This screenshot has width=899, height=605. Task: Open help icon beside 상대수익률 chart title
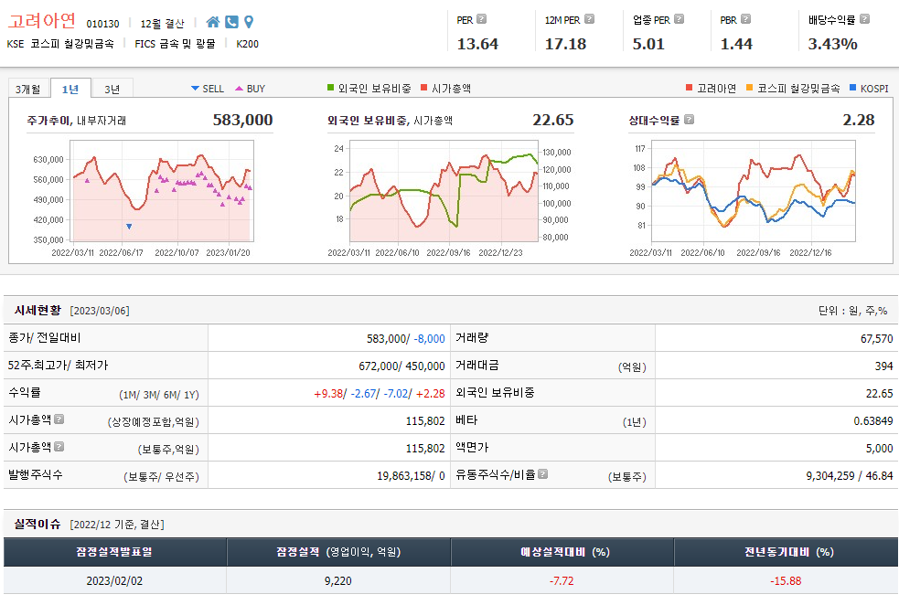[690, 119]
